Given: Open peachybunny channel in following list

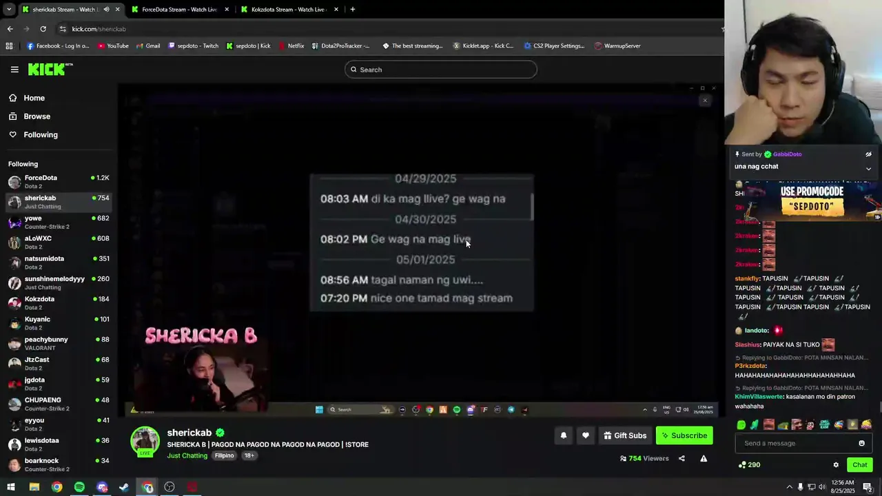Looking at the screenshot, I should pyautogui.click(x=59, y=344).
